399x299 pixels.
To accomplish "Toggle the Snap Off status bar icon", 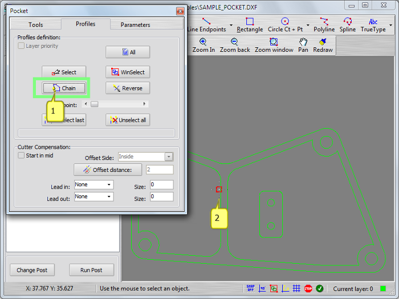I will coord(250,289).
